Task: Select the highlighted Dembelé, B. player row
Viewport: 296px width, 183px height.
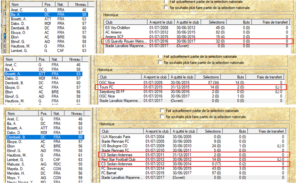Action: 45,137
